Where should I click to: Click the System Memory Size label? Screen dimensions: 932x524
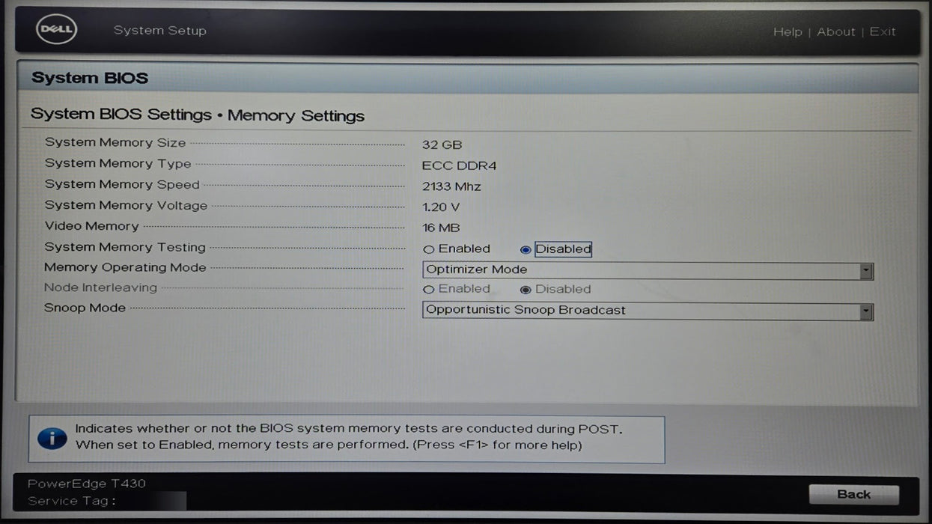(x=115, y=142)
